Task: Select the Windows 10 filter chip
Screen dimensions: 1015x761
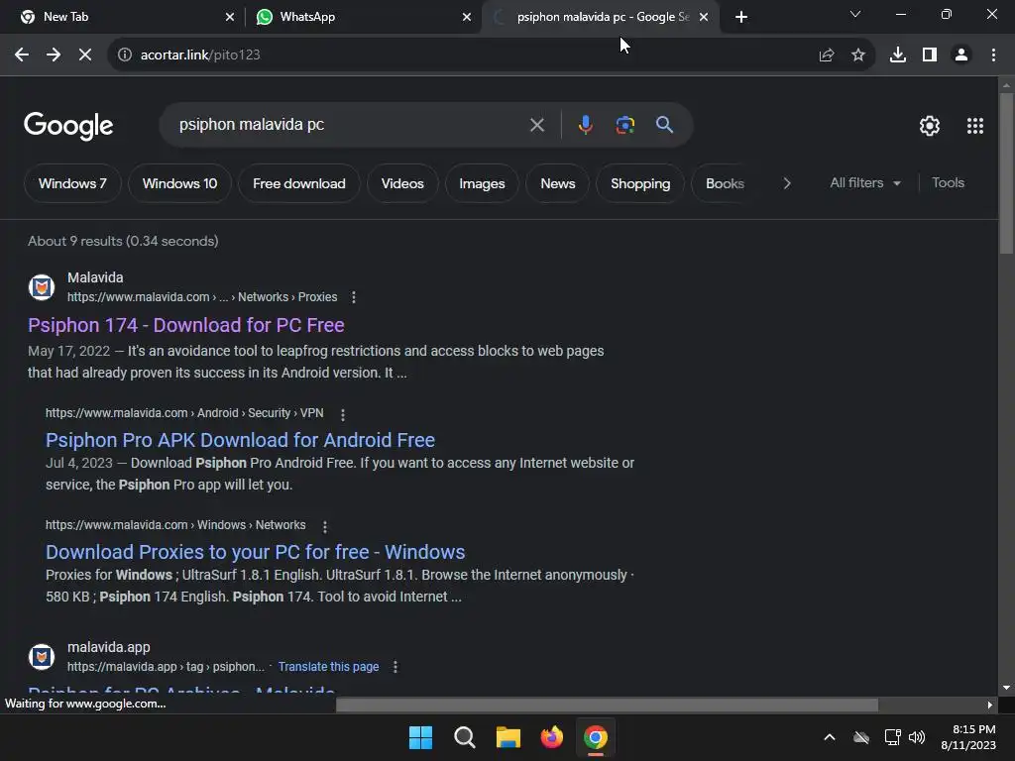Action: 179,183
